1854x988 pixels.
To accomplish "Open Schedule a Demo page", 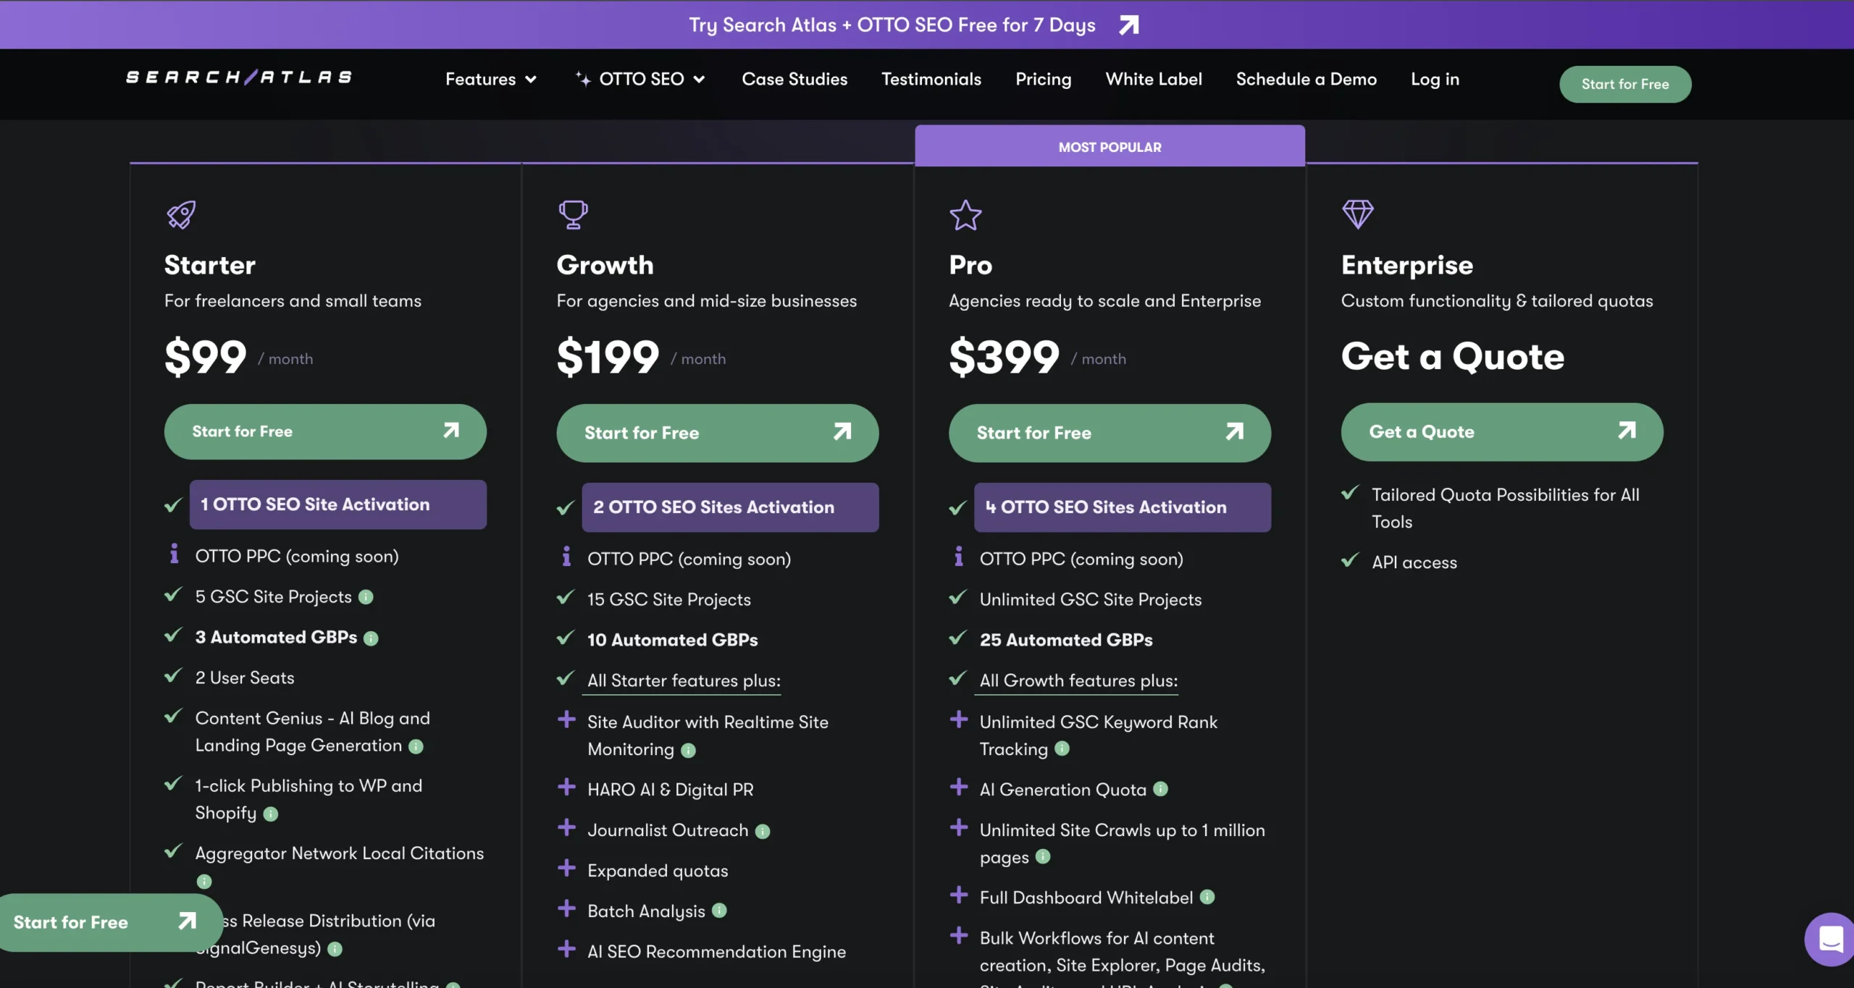I will pyautogui.click(x=1306, y=79).
